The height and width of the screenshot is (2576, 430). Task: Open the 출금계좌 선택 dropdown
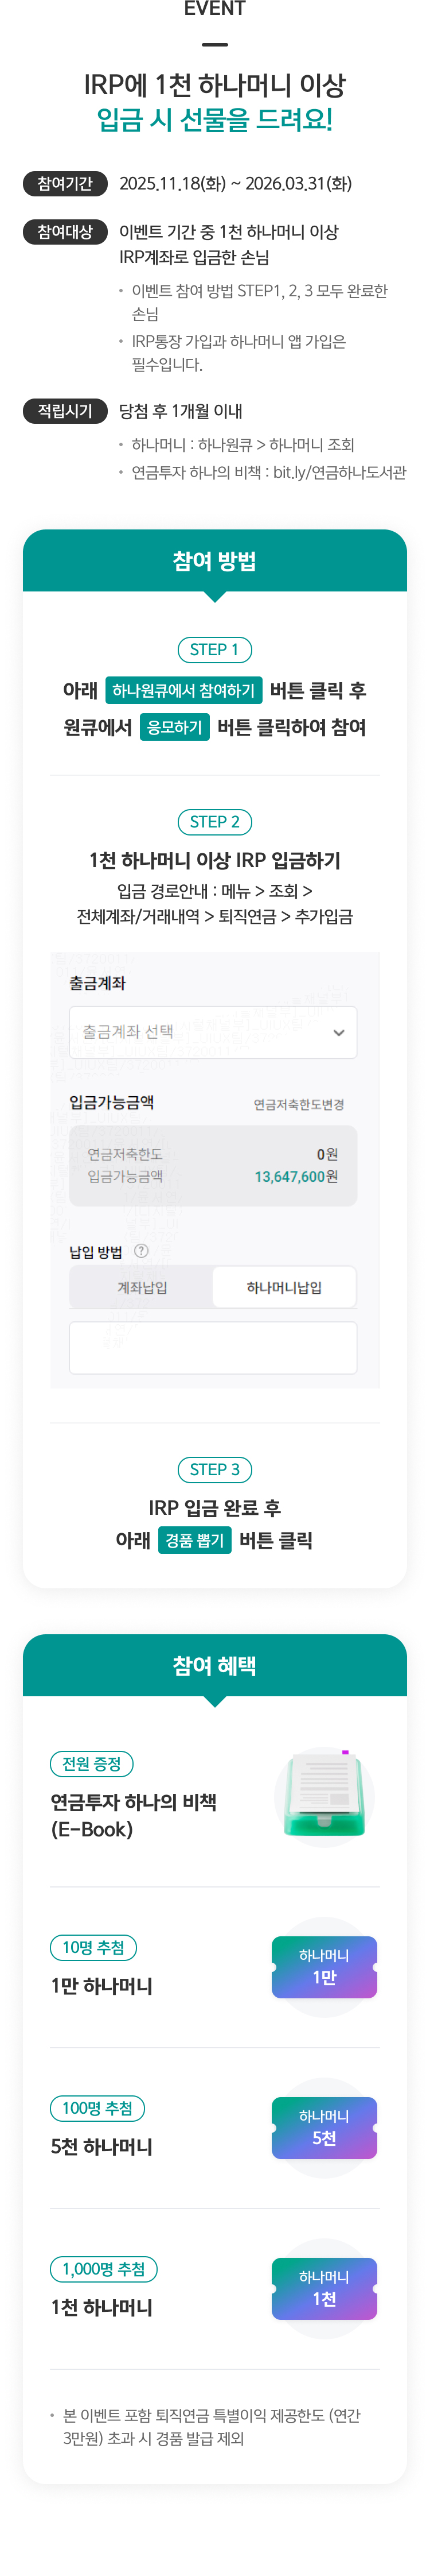pyautogui.click(x=200, y=1032)
